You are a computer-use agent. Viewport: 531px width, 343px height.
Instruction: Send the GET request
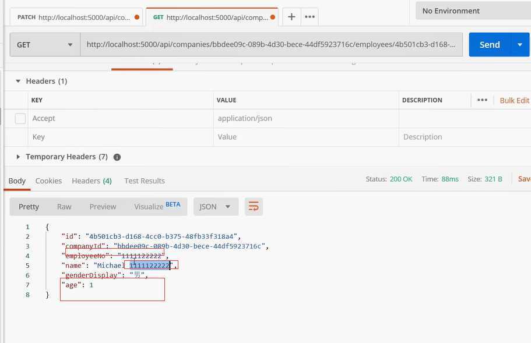click(x=490, y=45)
